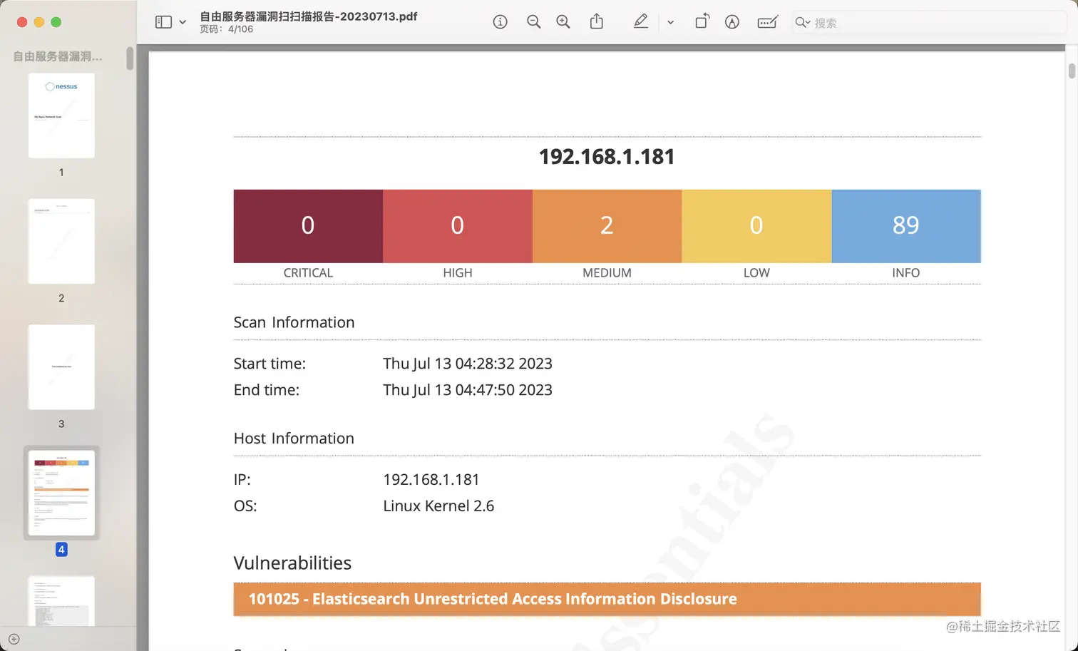Viewport: 1078px width, 651px height.
Task: Open the share menu icon
Action: coord(597,21)
